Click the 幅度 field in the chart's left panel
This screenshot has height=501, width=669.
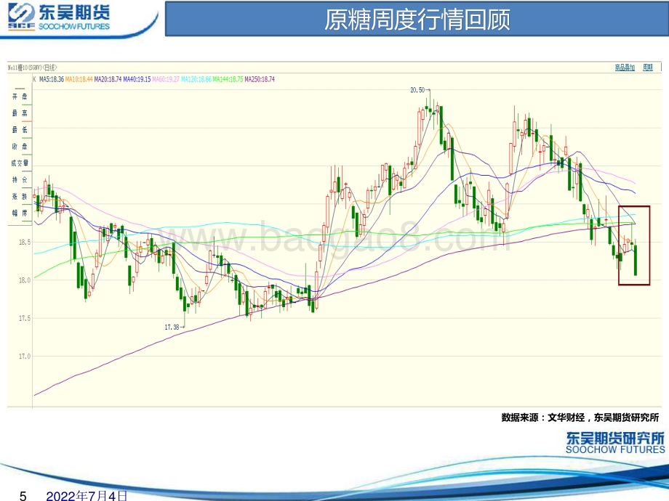pos(20,213)
